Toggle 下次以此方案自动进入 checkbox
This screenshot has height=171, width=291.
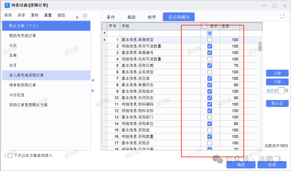10,155
